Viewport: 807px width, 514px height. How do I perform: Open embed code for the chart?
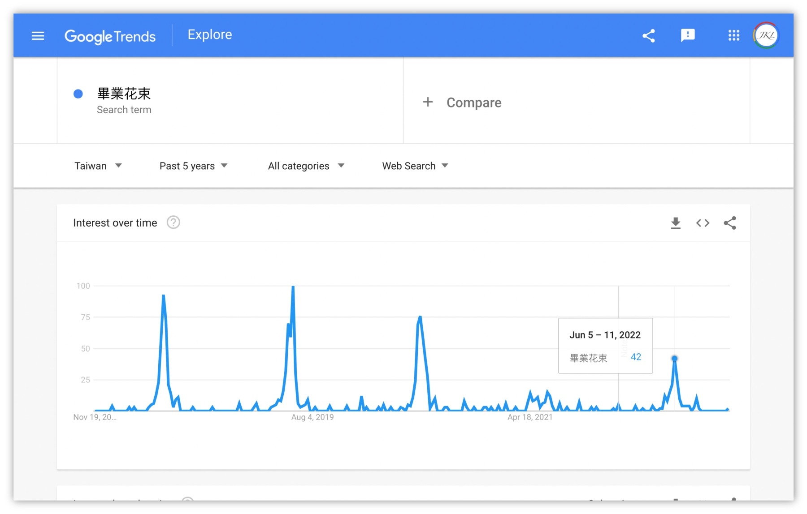703,223
